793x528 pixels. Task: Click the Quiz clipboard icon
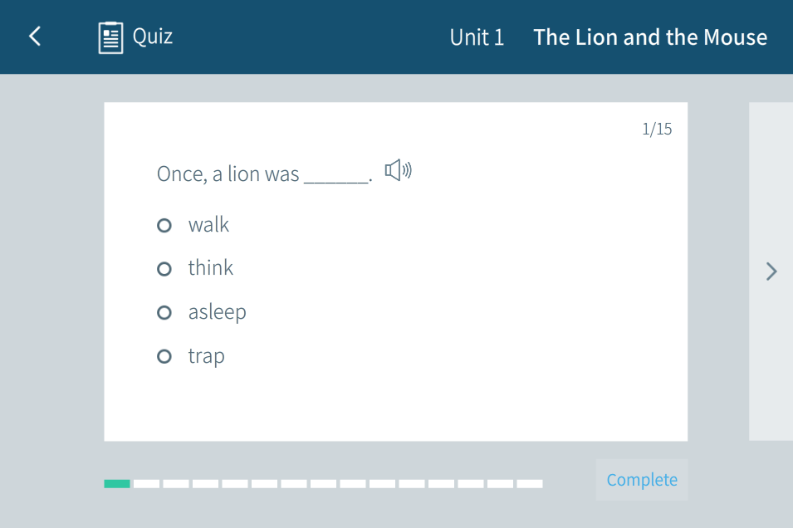click(110, 37)
